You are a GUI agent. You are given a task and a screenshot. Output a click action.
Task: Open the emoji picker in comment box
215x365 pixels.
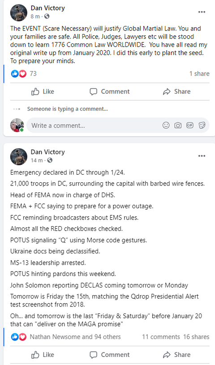(166, 125)
